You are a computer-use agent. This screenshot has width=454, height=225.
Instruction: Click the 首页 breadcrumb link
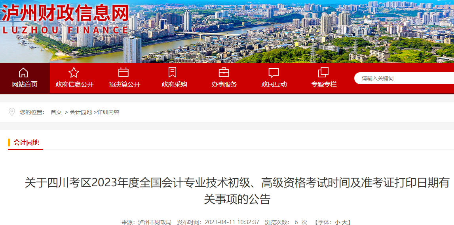pos(56,112)
